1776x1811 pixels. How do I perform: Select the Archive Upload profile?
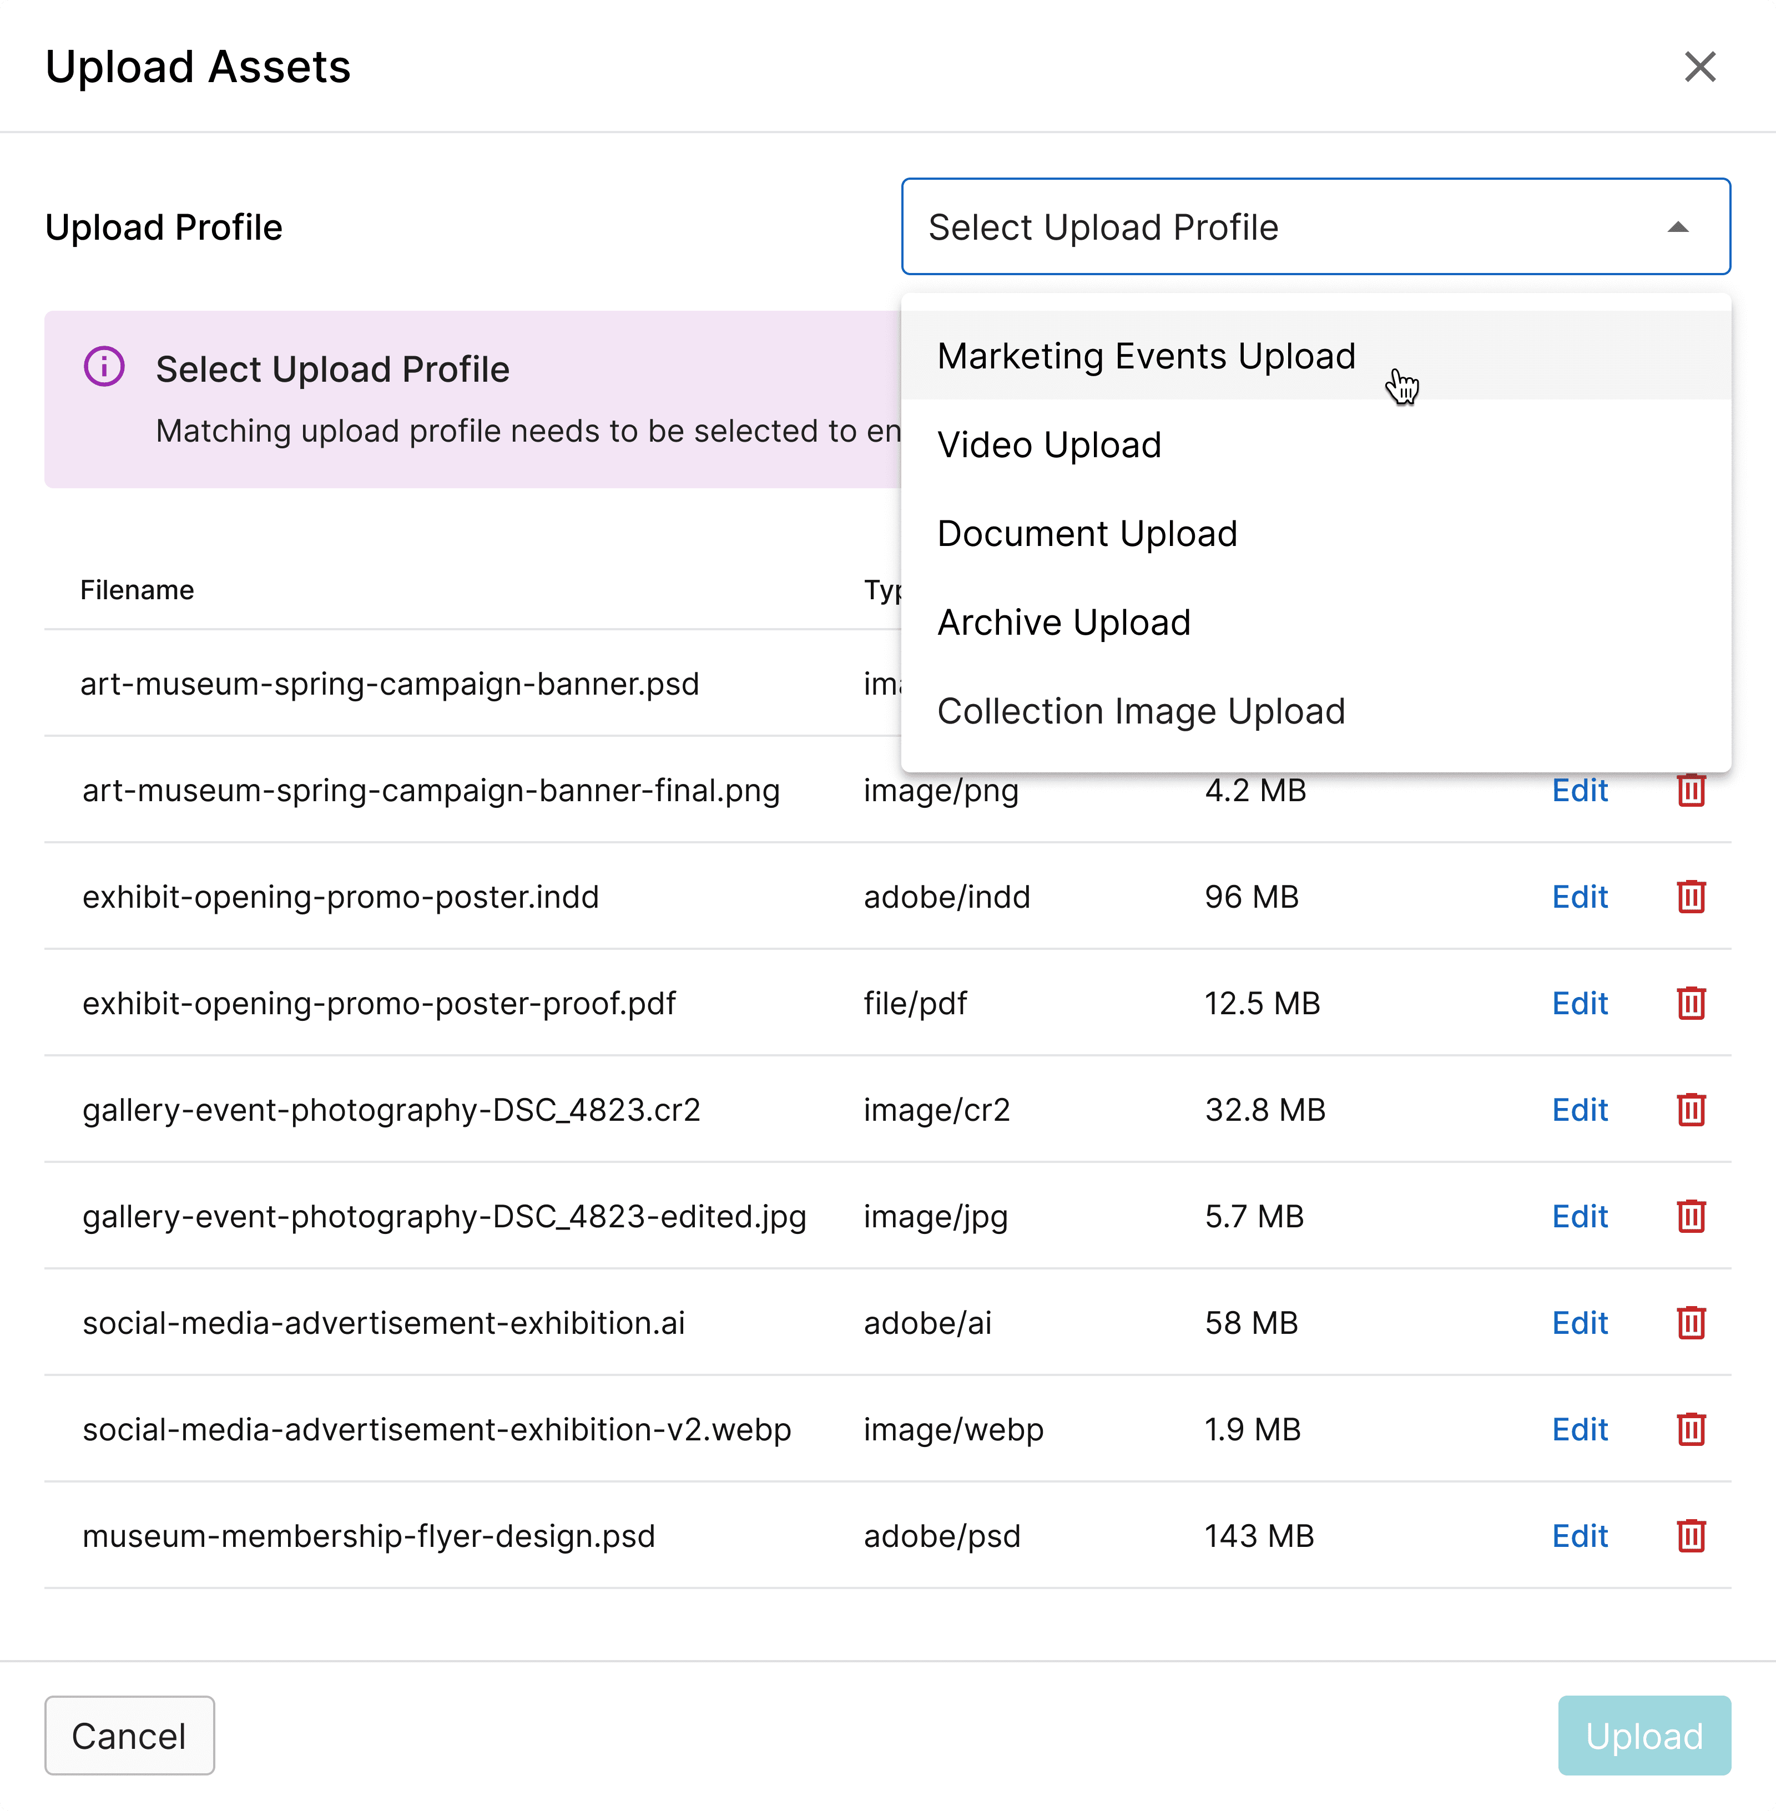(1063, 622)
